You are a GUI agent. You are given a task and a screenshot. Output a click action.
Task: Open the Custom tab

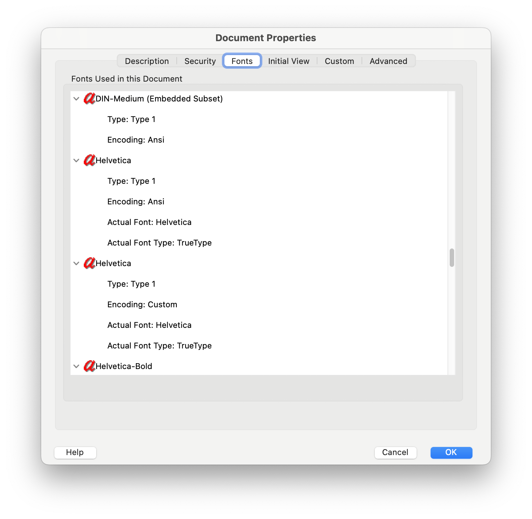point(339,61)
